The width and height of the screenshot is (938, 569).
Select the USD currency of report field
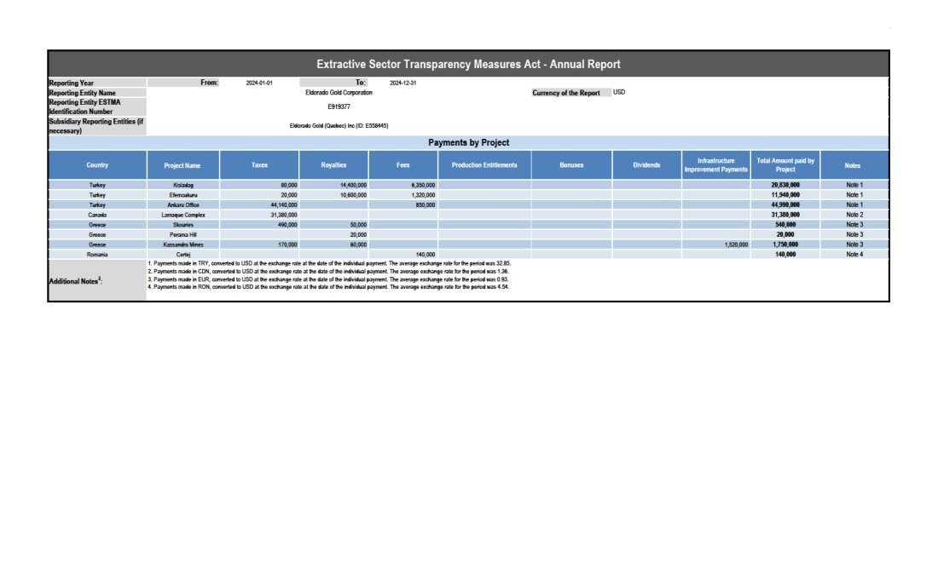[619, 92]
